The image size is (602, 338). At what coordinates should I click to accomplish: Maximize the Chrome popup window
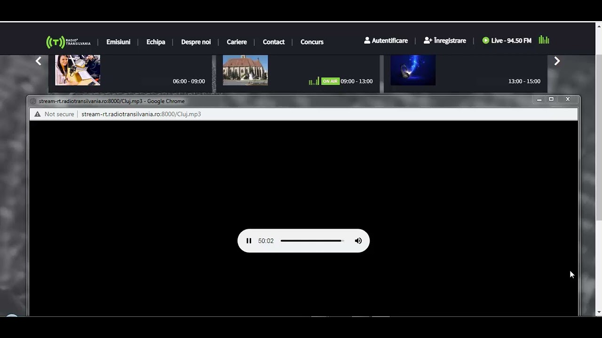coord(551,100)
